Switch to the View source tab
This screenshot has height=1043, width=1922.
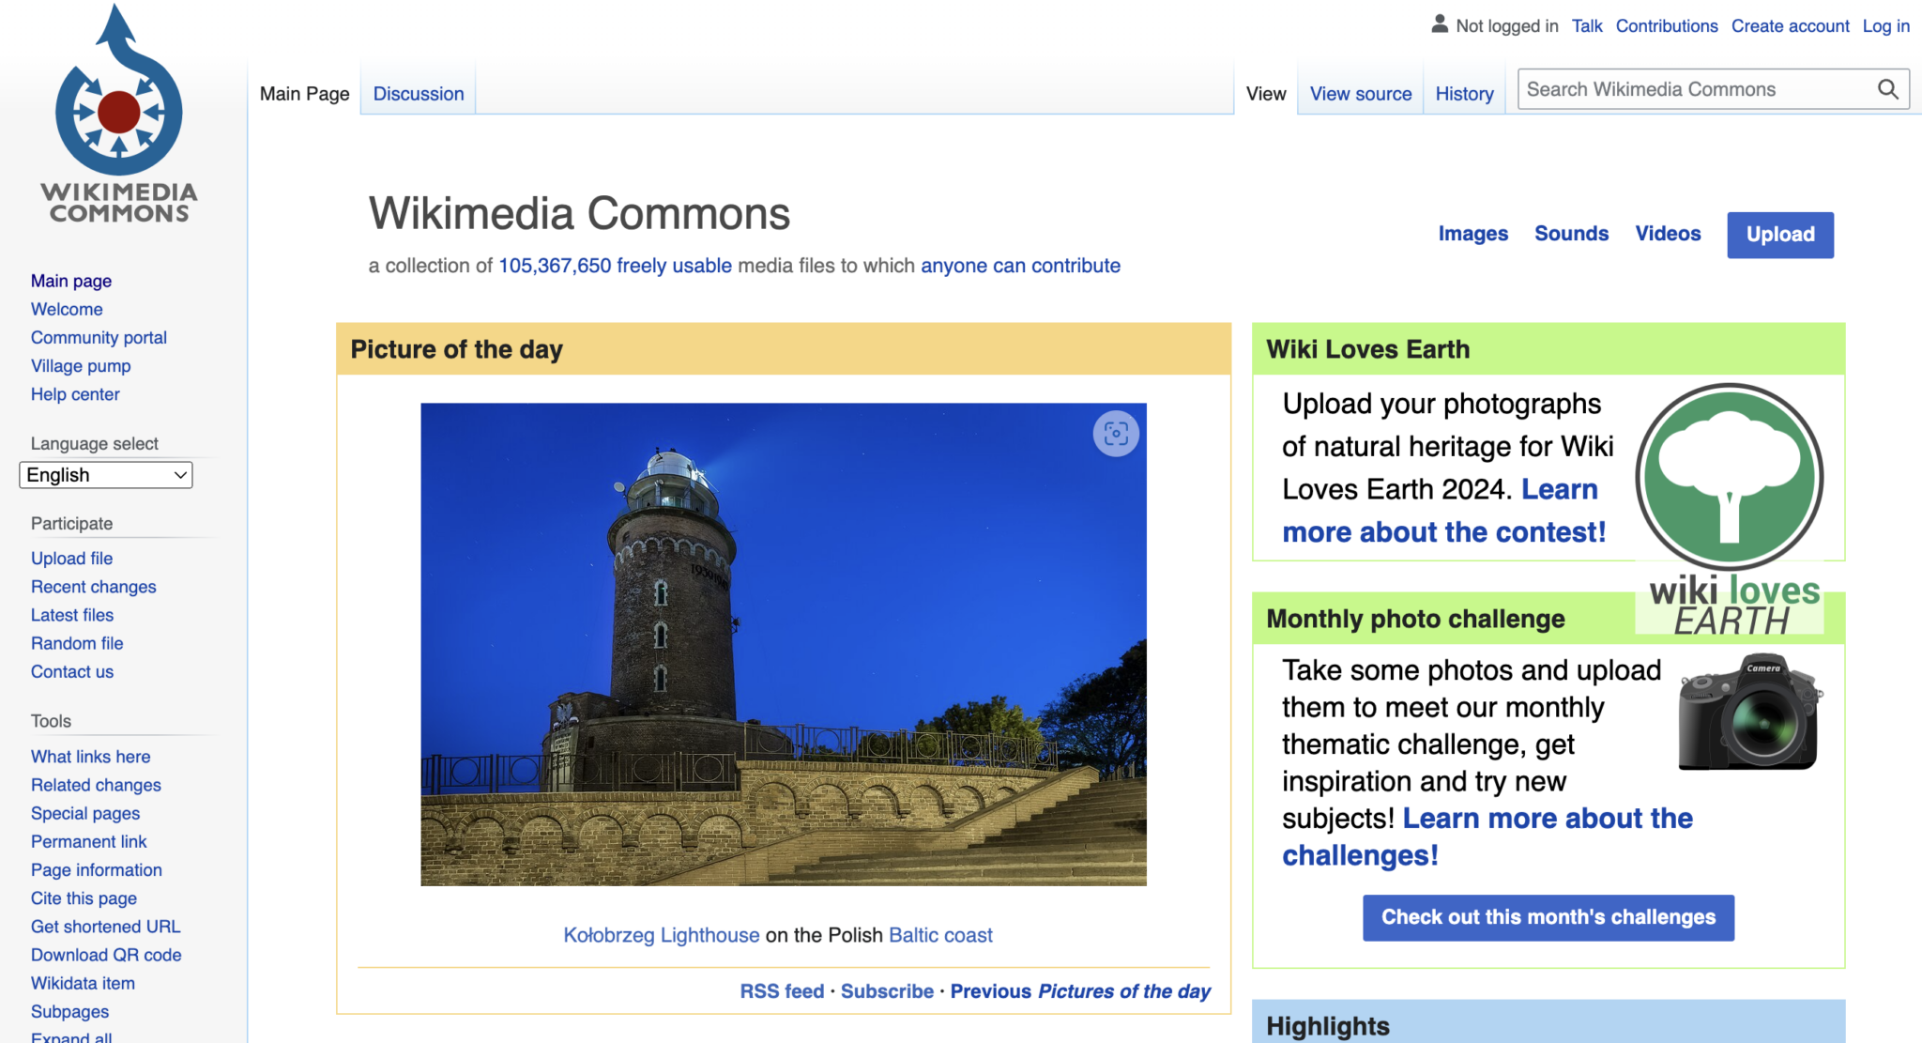(x=1360, y=93)
